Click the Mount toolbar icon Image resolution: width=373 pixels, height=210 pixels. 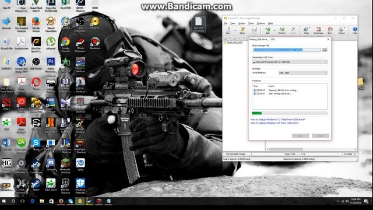click(x=342, y=30)
